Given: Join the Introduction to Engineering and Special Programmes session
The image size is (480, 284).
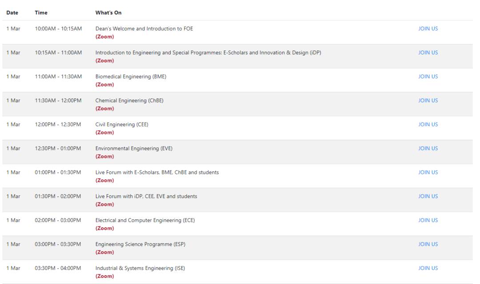Looking at the screenshot, I should [428, 53].
